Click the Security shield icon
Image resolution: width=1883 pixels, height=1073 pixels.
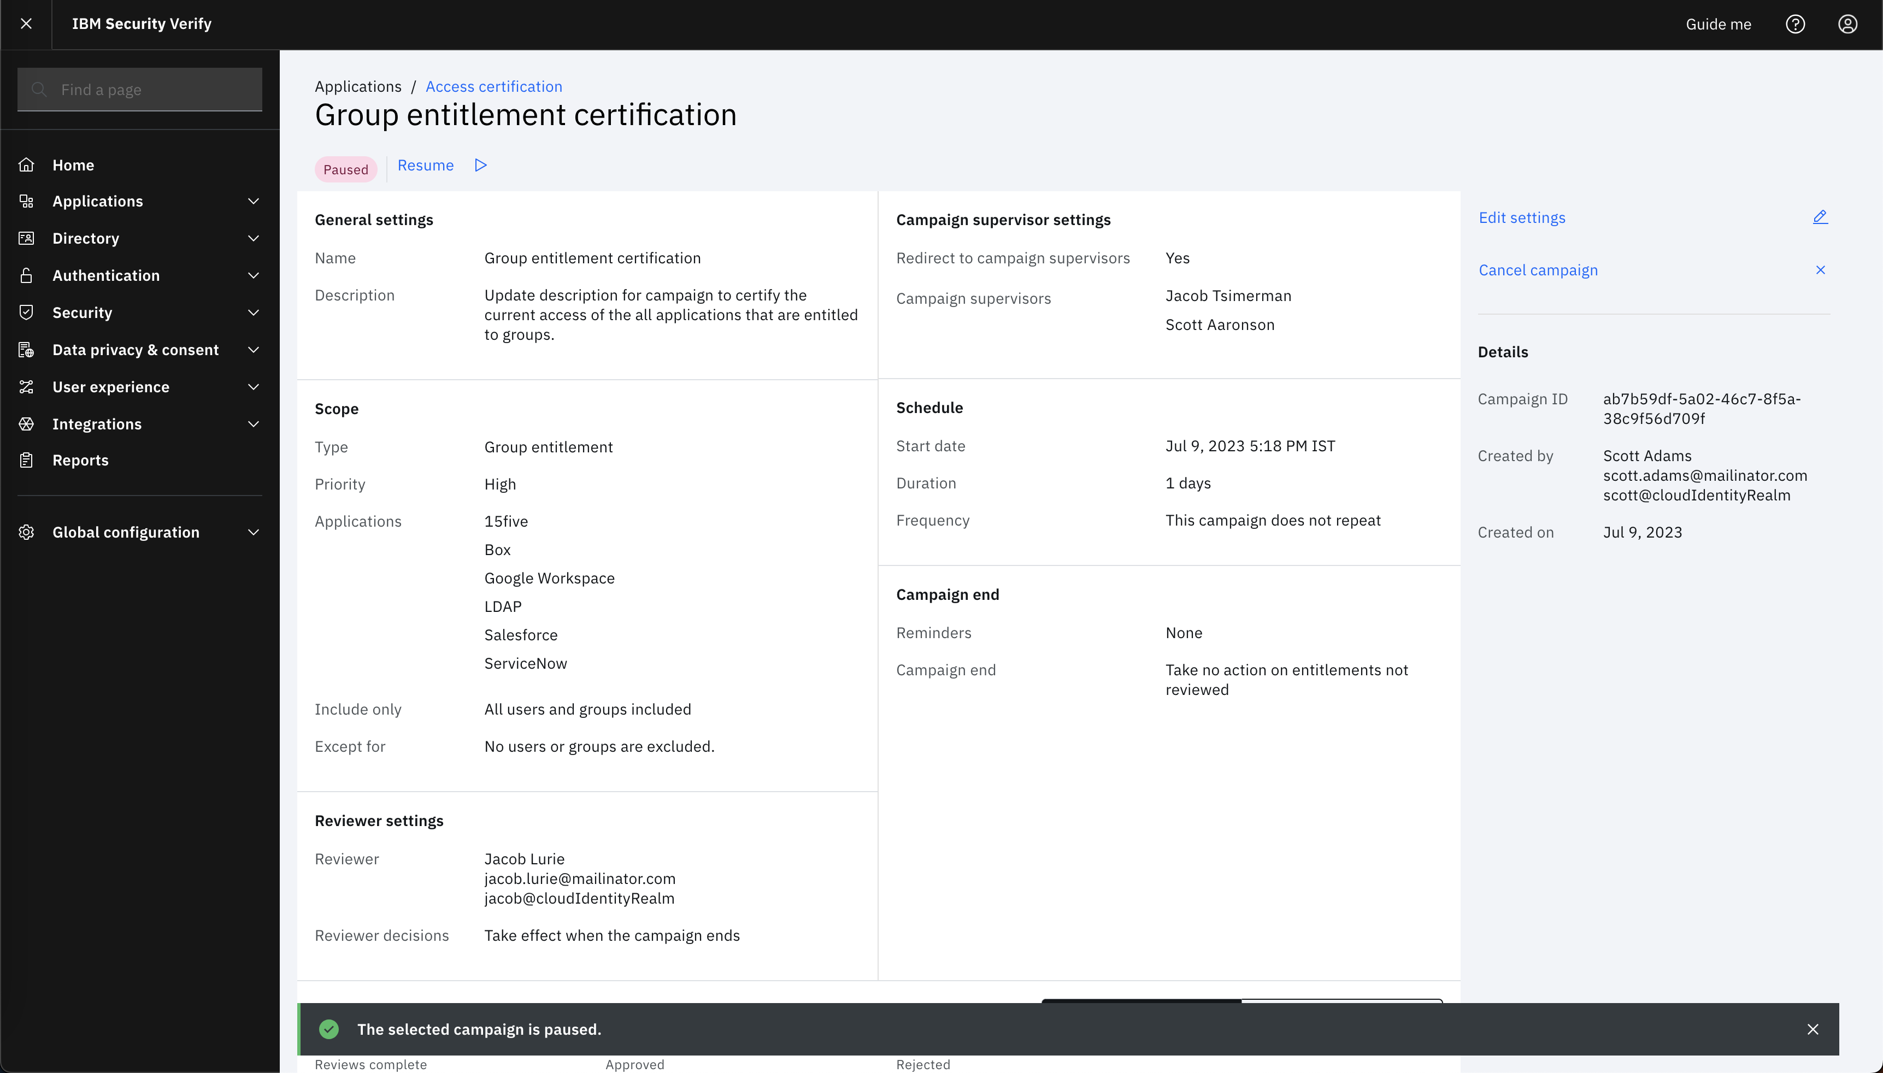pyautogui.click(x=27, y=312)
